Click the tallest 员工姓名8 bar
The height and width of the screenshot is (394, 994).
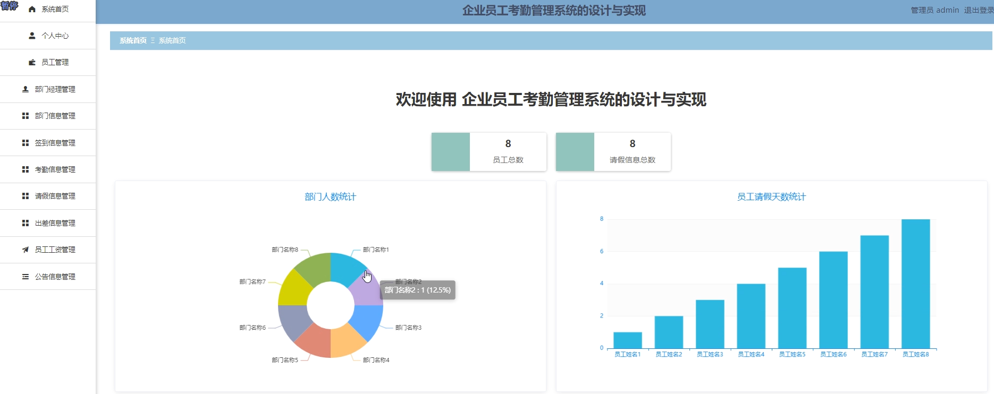(x=916, y=284)
